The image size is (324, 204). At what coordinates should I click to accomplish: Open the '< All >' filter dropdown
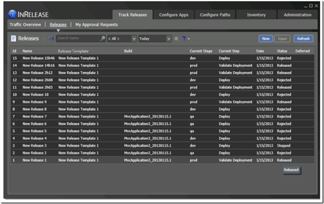pos(122,39)
